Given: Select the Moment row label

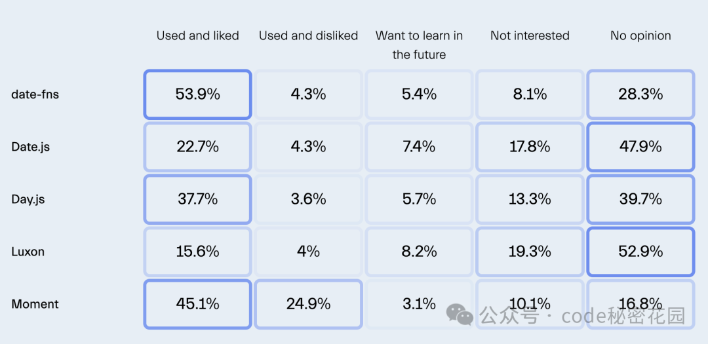Looking at the screenshot, I should [x=35, y=304].
